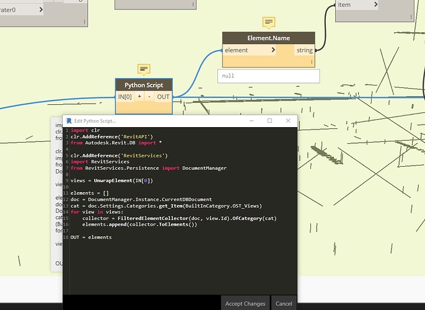Close the Edit Python Script window
The image size is (425, 310).
pos(288,121)
